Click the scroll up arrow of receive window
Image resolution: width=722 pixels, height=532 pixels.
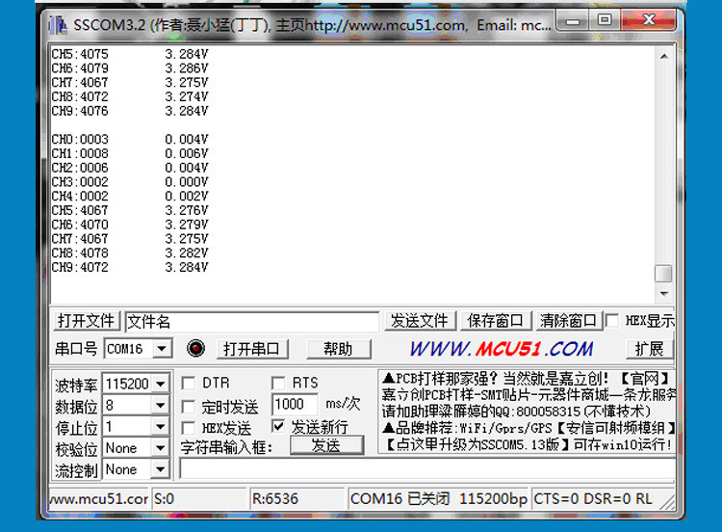[x=664, y=56]
